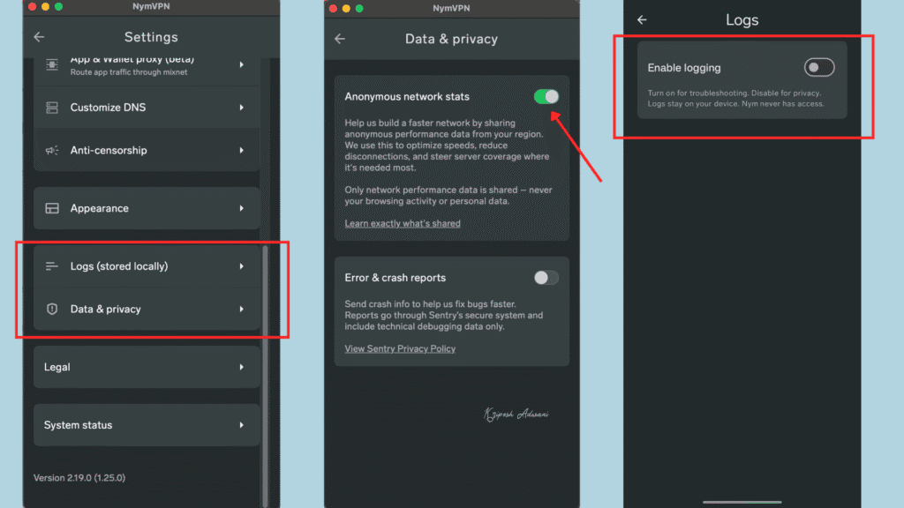This screenshot has height=508, width=904.
Task: Minimize the Data & privacy NymVPN window
Action: coord(346,8)
